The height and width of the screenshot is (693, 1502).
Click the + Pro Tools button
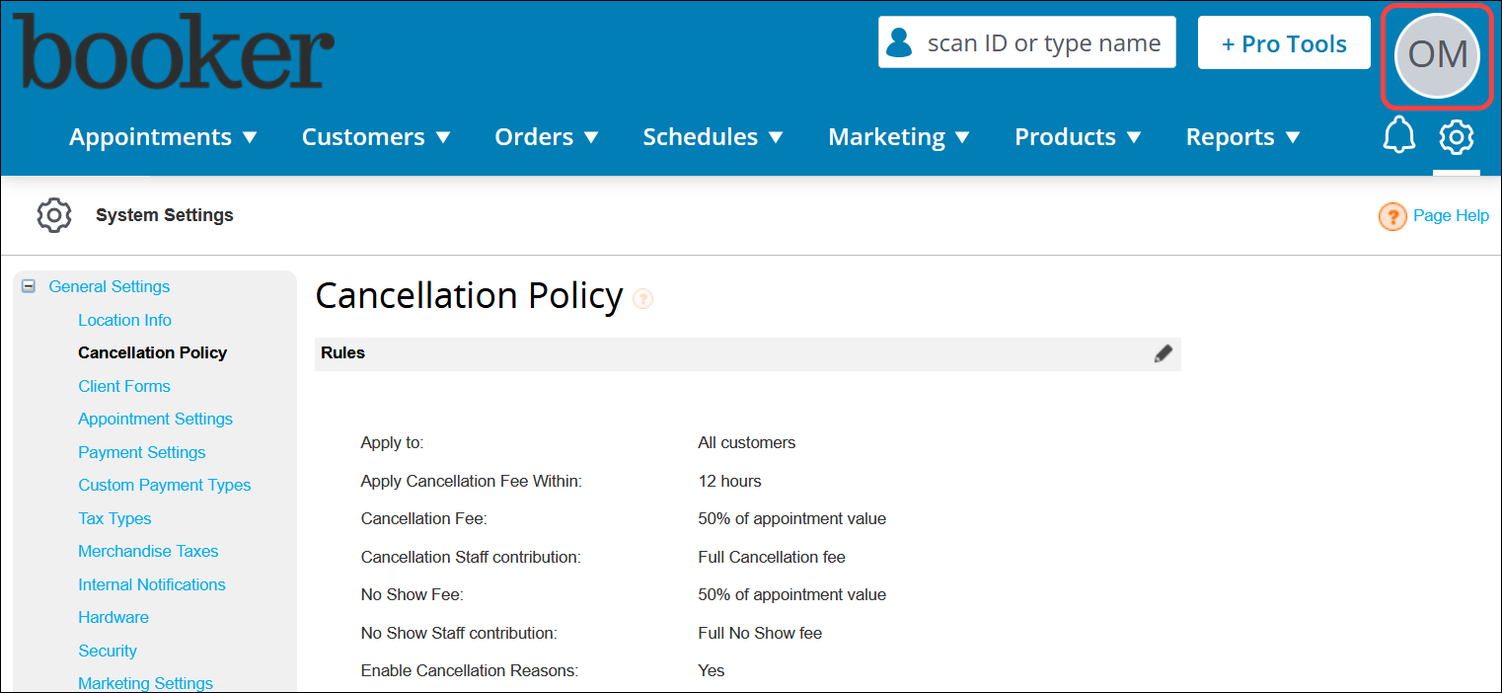[x=1283, y=41]
